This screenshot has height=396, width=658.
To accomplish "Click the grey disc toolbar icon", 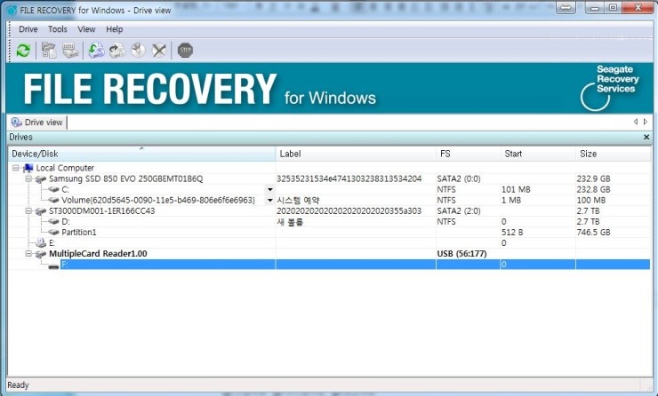I will [138, 51].
